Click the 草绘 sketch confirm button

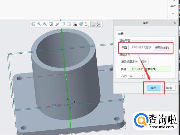(154, 88)
